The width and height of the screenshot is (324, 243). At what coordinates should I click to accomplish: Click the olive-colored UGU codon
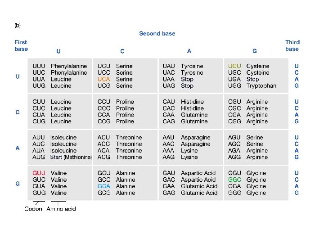pyautogui.click(x=234, y=66)
